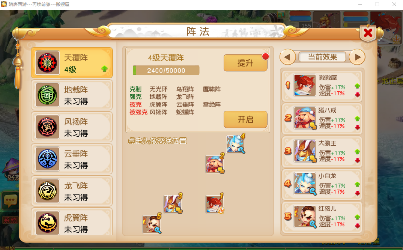Click position 2 猪八戒 avatar in formation
Screen dimensions: 403x250
click(214, 164)
